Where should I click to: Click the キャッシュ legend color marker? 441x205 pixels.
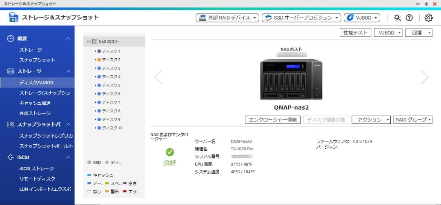(x=89, y=175)
